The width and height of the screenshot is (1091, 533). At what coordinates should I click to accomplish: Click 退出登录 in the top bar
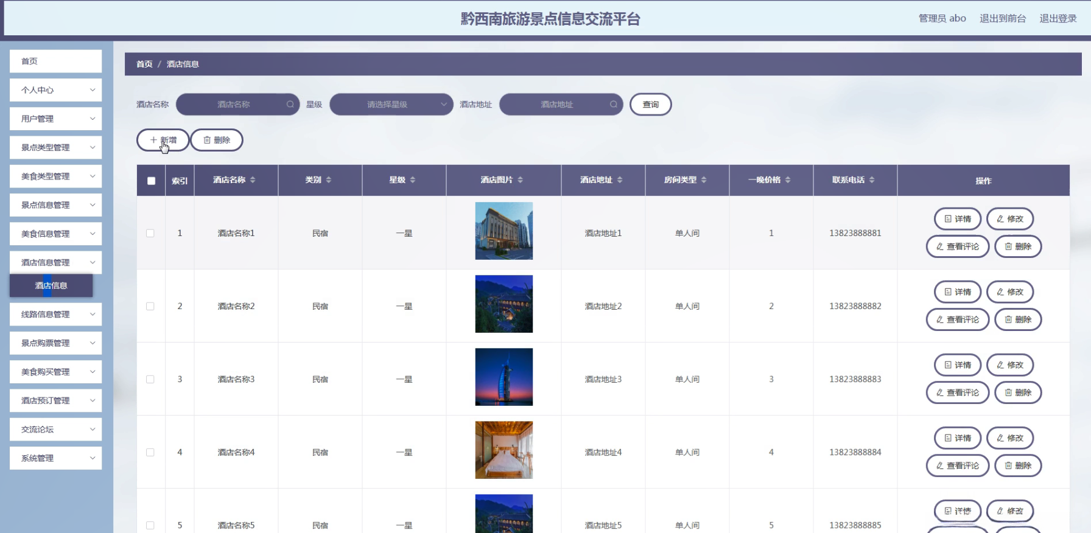click(x=1058, y=18)
